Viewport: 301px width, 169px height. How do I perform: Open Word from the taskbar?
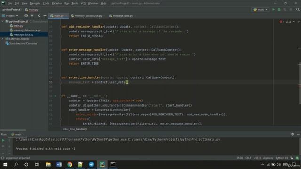(59, 165)
